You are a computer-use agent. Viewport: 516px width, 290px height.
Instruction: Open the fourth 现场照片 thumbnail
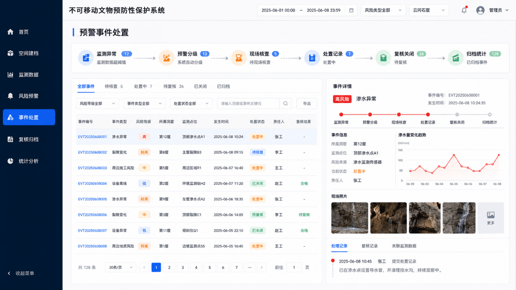coord(459,218)
